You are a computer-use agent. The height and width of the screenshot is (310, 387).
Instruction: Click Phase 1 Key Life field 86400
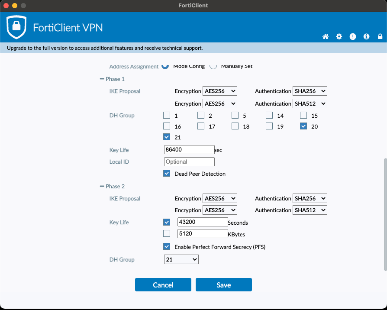coord(189,149)
